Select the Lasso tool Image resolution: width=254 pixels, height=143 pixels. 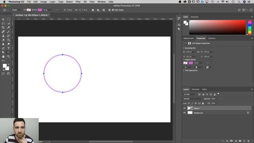click(x=3, y=23)
